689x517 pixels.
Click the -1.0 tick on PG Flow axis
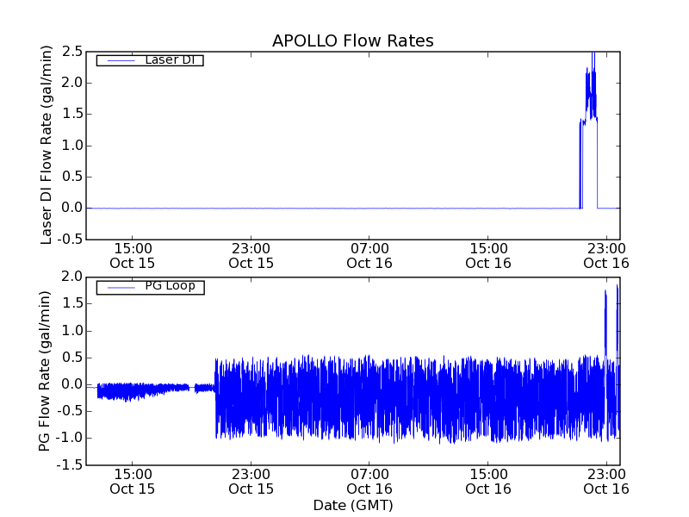click(70, 438)
